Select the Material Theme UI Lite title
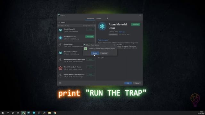205x115 pixels. [x=70, y=52]
